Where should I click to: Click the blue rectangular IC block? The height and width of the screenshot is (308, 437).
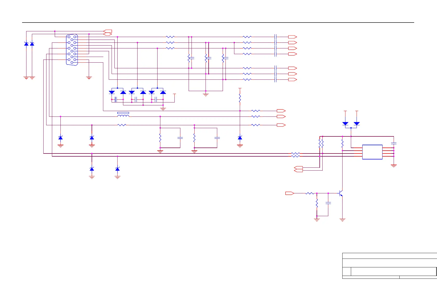372,152
